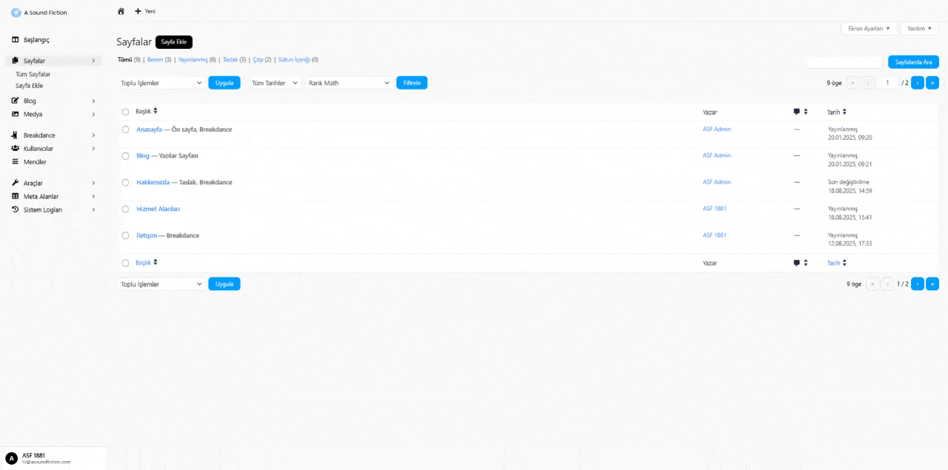Screen dimensions: 948x470
Task: Click the Başlangıç dashboard icon in sidebar
Action: (15, 39)
